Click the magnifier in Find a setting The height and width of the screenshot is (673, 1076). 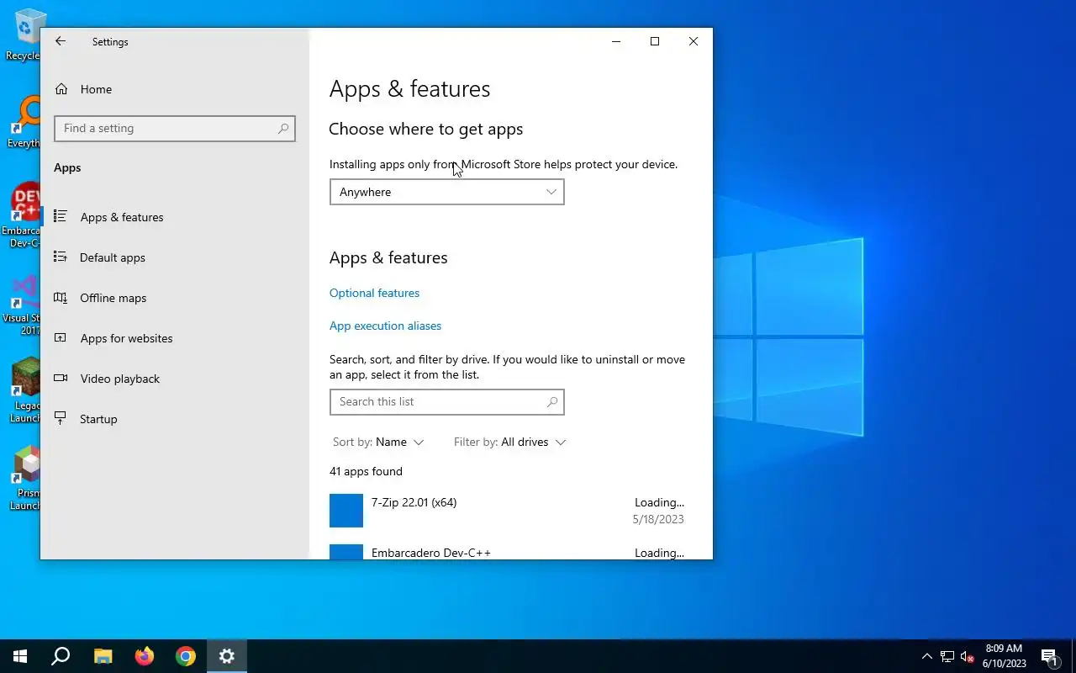tap(283, 128)
